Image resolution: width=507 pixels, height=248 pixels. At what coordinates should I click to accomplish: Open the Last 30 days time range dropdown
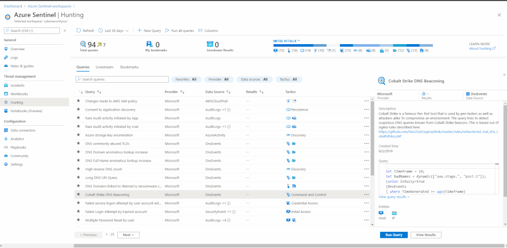pyautogui.click(x=114, y=30)
